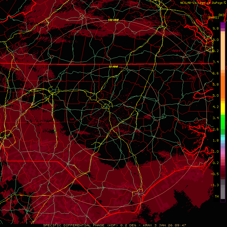Click the 0.2 scale value
This screenshot has width=227, height=227.
(216, 163)
